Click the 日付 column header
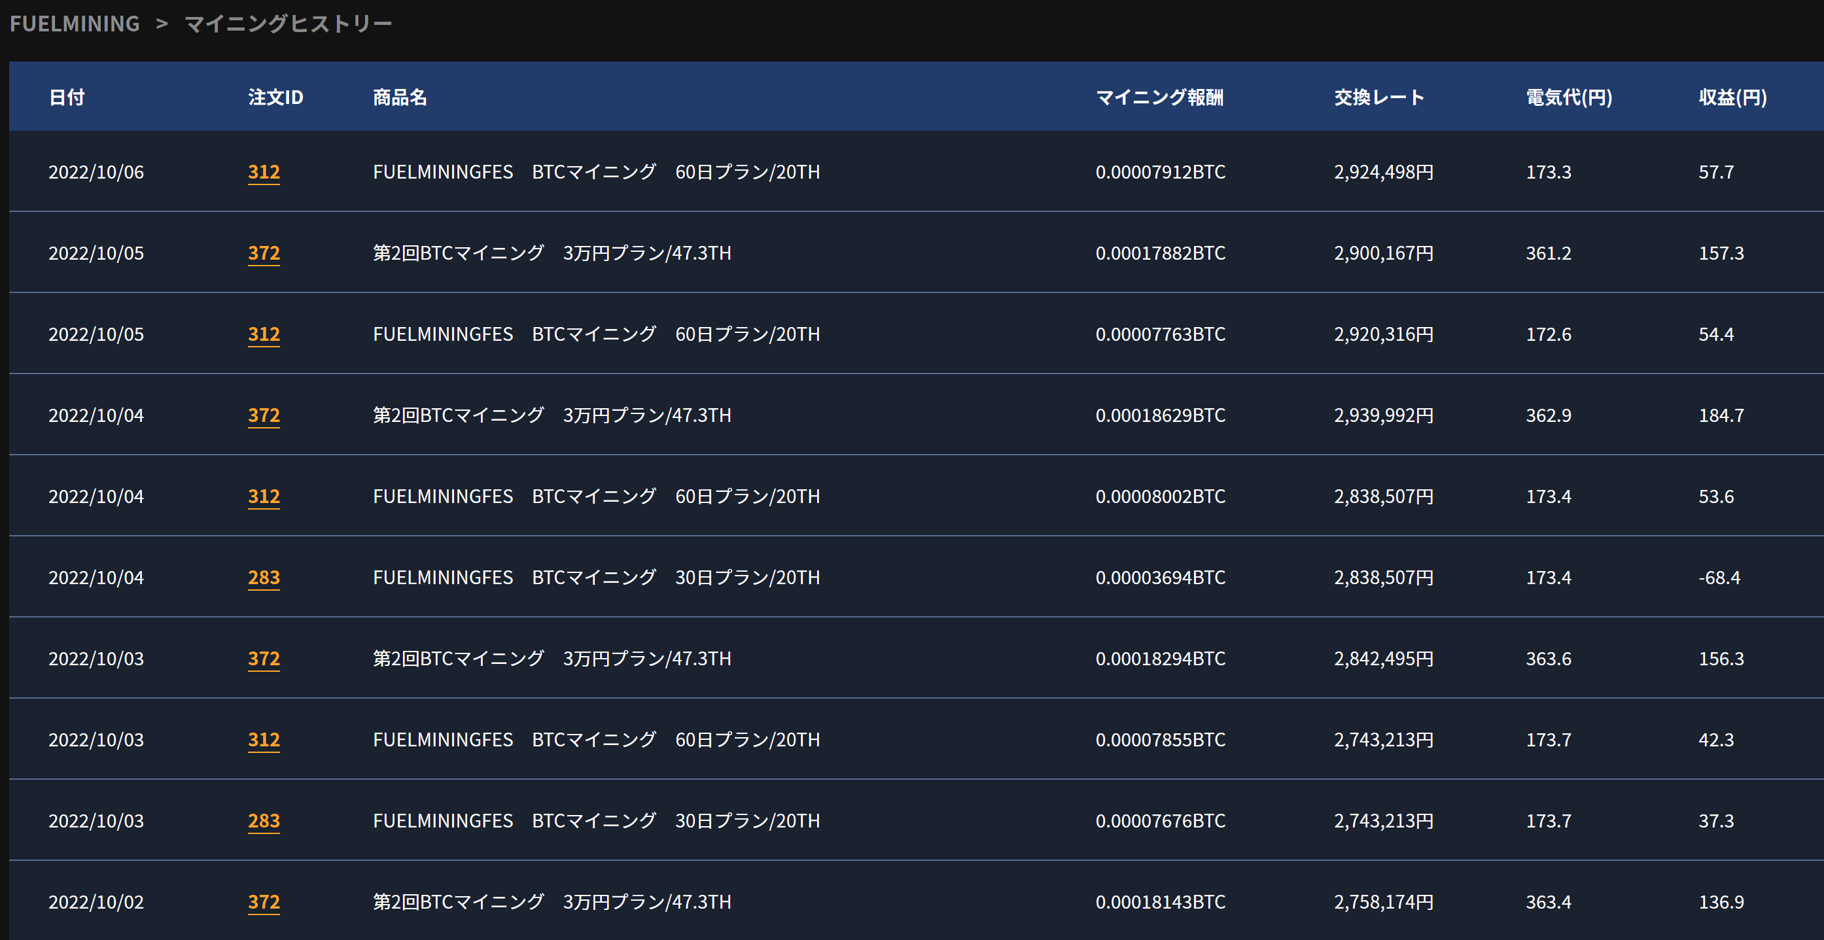Image resolution: width=1824 pixels, height=940 pixels. [x=67, y=97]
